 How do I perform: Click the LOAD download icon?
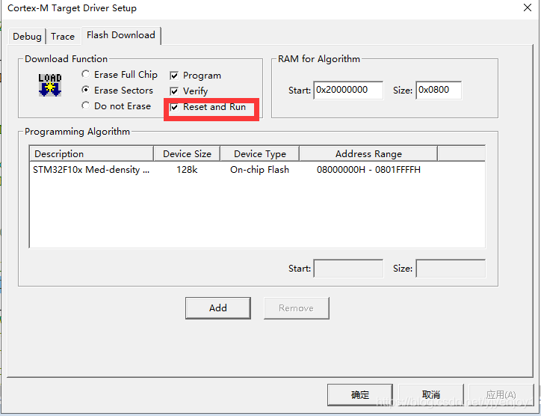tap(50, 85)
